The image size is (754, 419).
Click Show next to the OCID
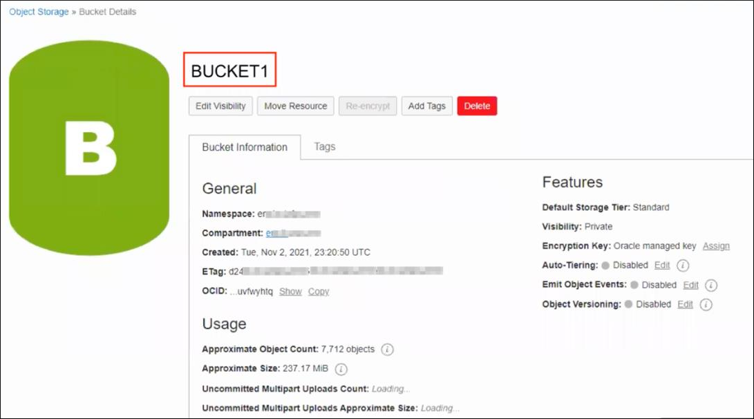(x=290, y=292)
